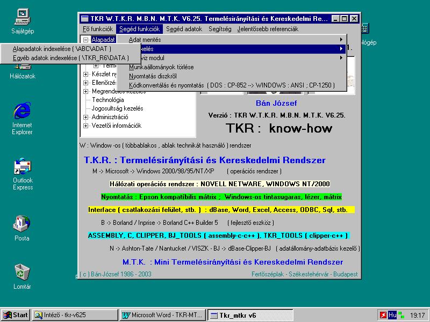Open the Sajátgép desktop icon
Image resolution: width=430 pixels, height=322 pixels.
click(x=23, y=21)
